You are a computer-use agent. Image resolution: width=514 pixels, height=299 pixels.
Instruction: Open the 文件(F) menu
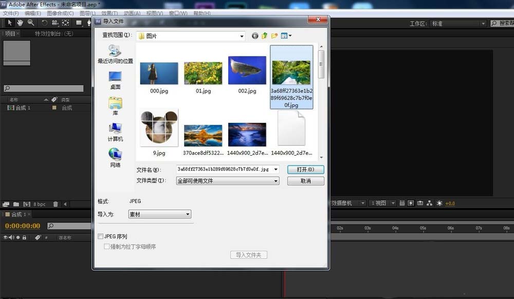[x=11, y=13]
